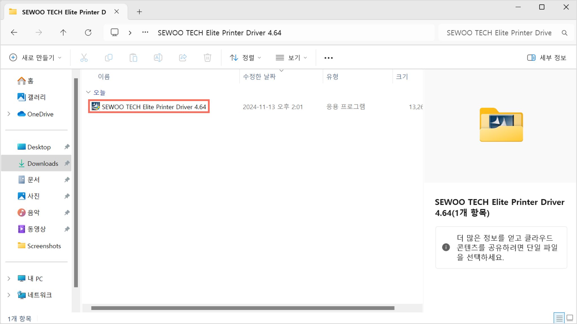Image resolution: width=577 pixels, height=324 pixels.
Task: Click the Cut scissors icon
Action: pyautogui.click(x=84, y=58)
